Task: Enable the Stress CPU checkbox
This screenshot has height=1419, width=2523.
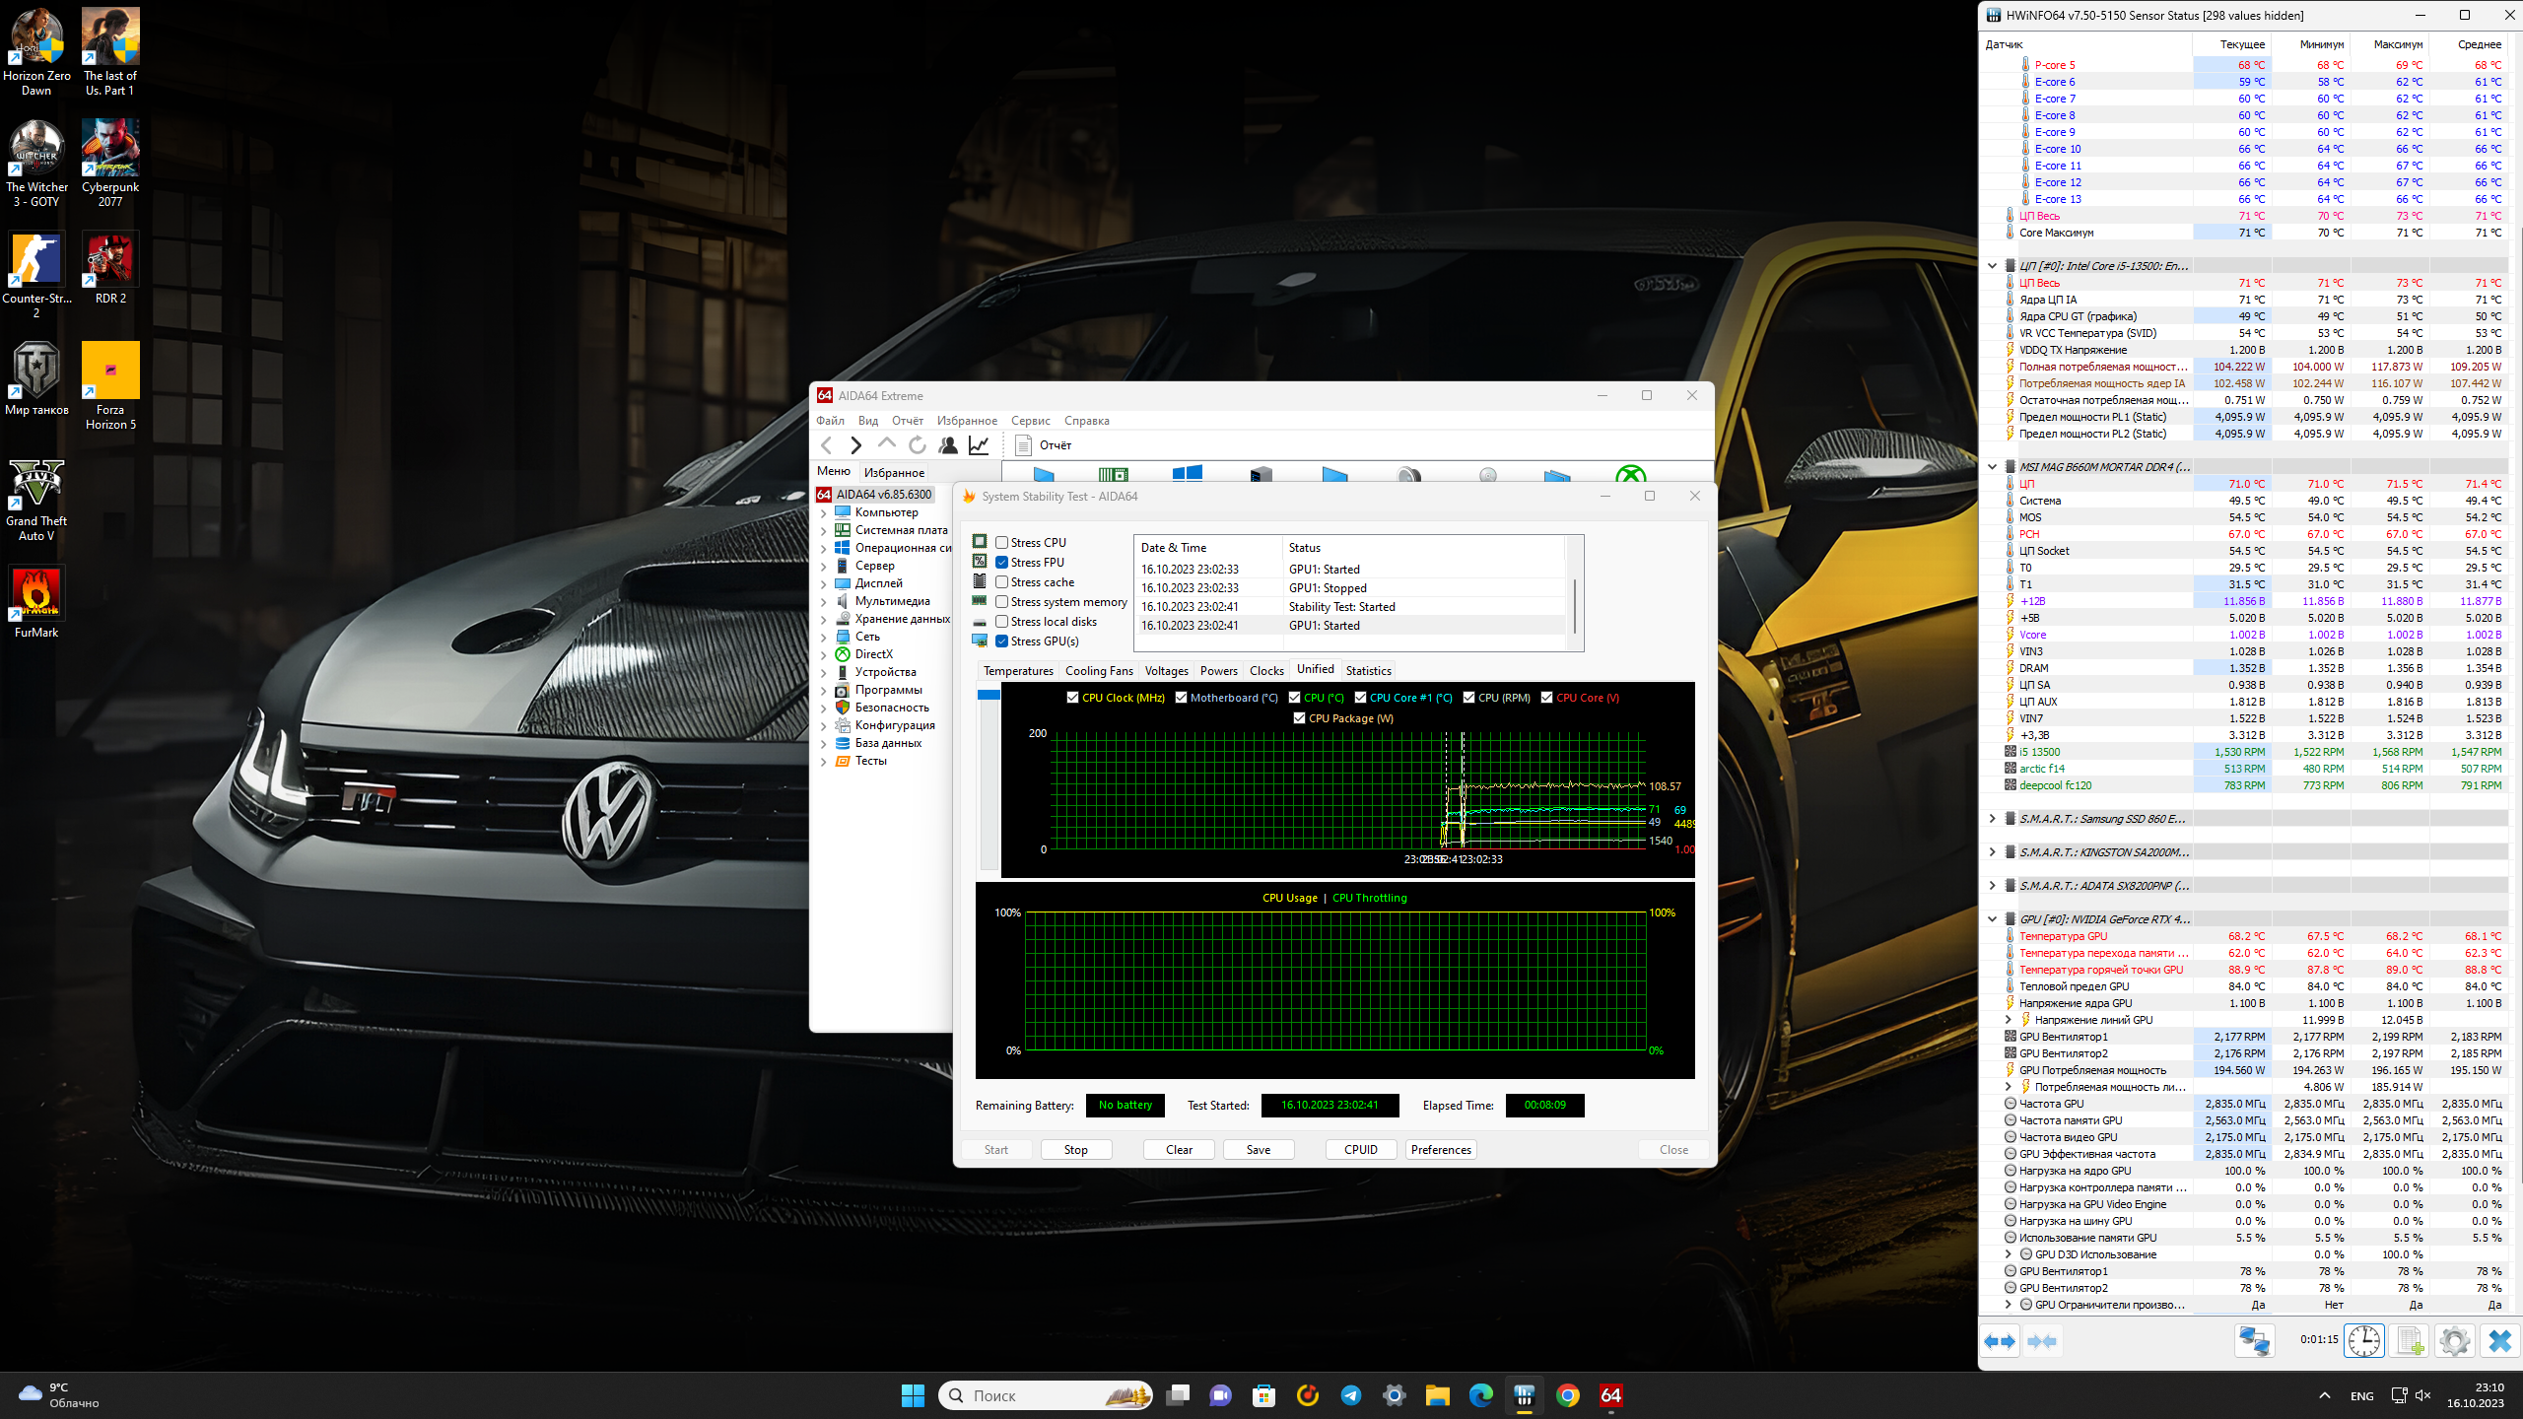Action: (x=1001, y=542)
